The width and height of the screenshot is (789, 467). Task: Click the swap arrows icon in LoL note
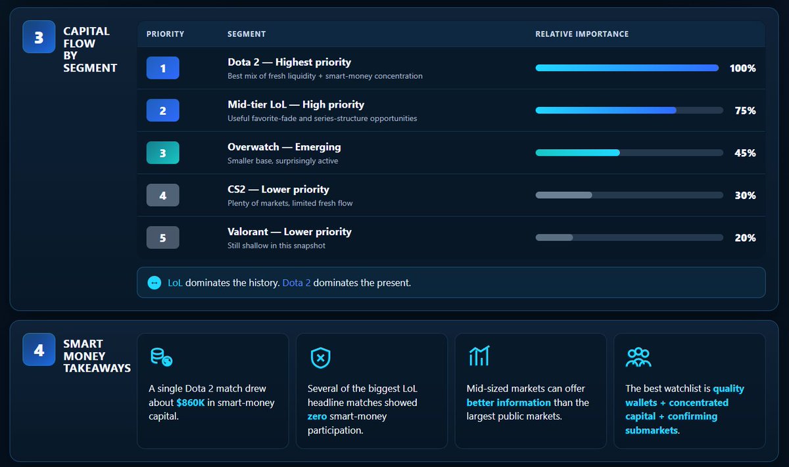(155, 282)
